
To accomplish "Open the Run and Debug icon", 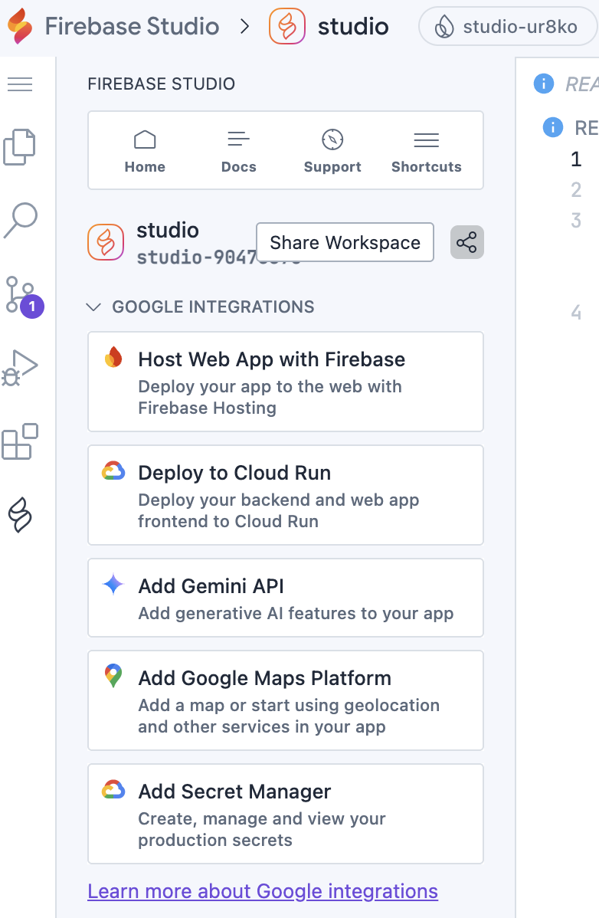I will [20, 369].
